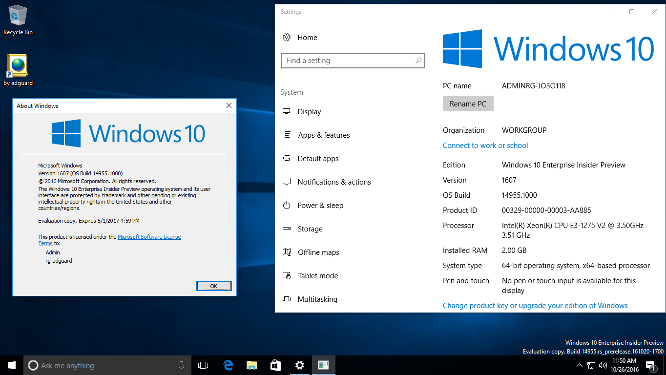666x375 pixels.
Task: Click the Product ID 00329-00000-00003-AA885
Action: point(546,210)
